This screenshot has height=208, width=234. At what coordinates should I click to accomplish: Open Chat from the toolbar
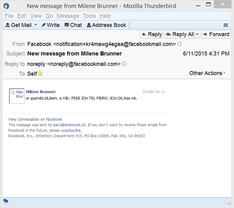[73, 25]
